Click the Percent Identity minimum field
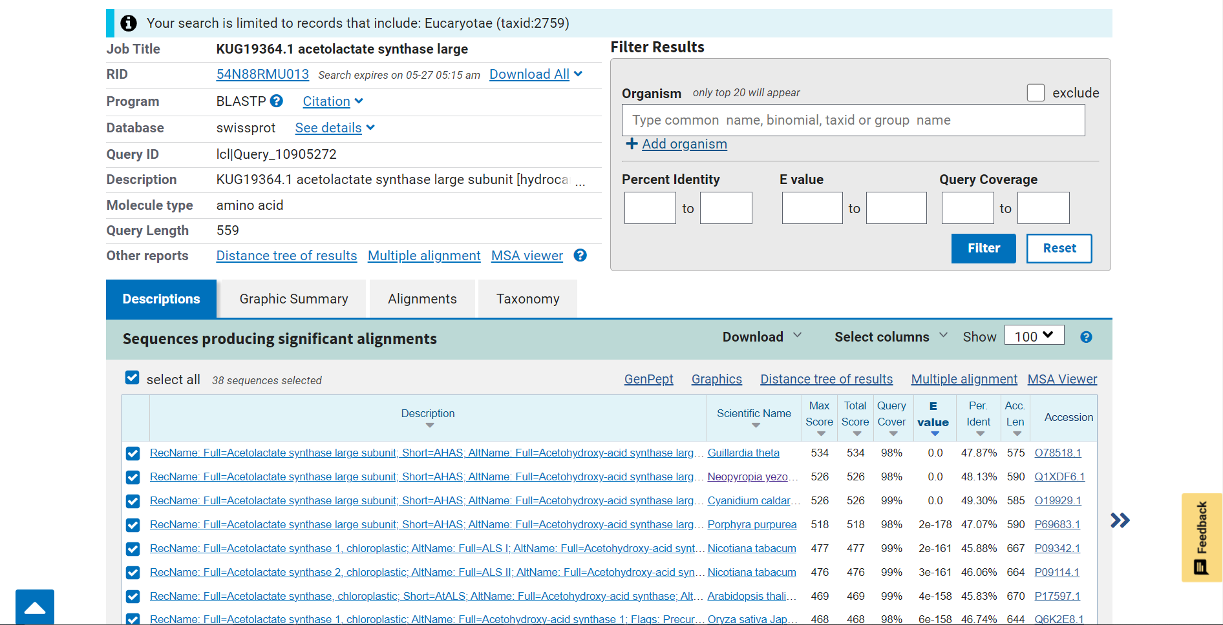This screenshot has width=1223, height=625. pos(650,208)
